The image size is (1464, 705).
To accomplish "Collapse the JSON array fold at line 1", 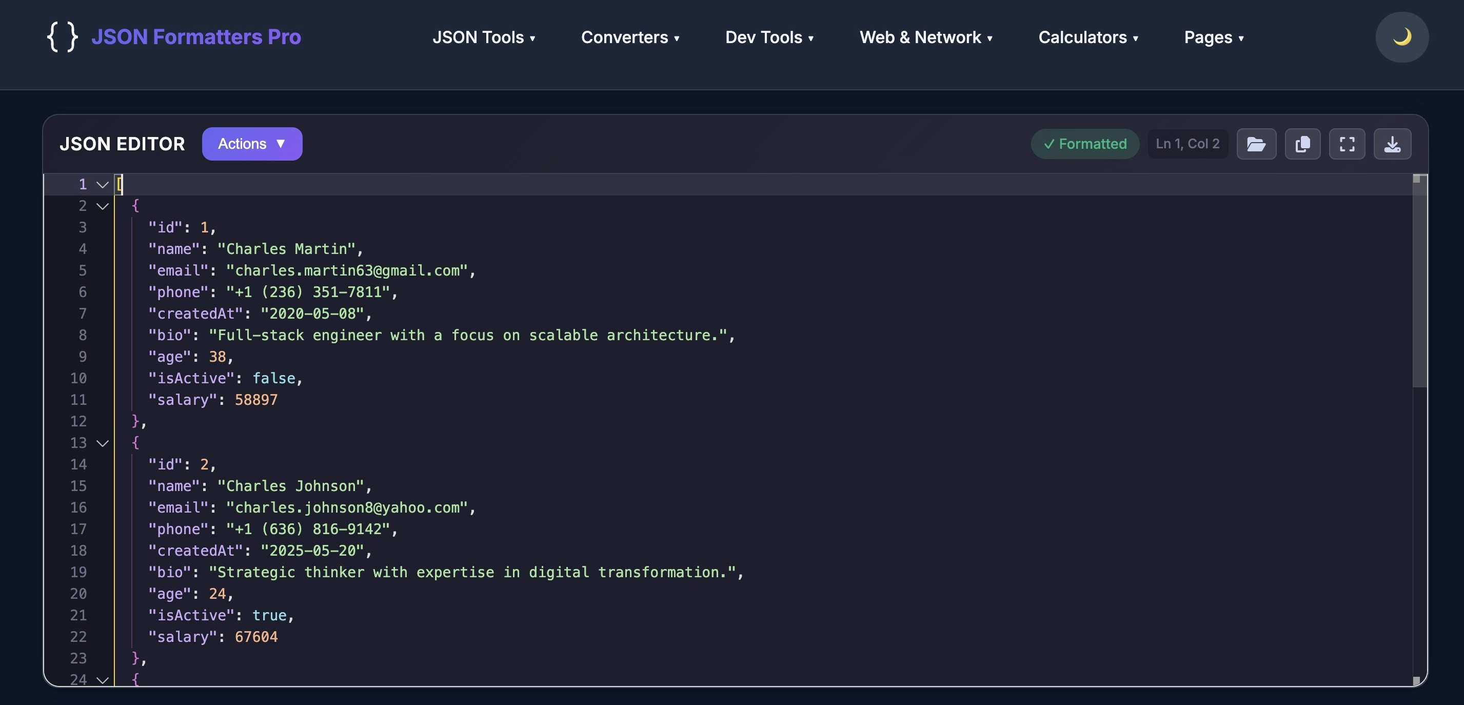I will point(102,184).
